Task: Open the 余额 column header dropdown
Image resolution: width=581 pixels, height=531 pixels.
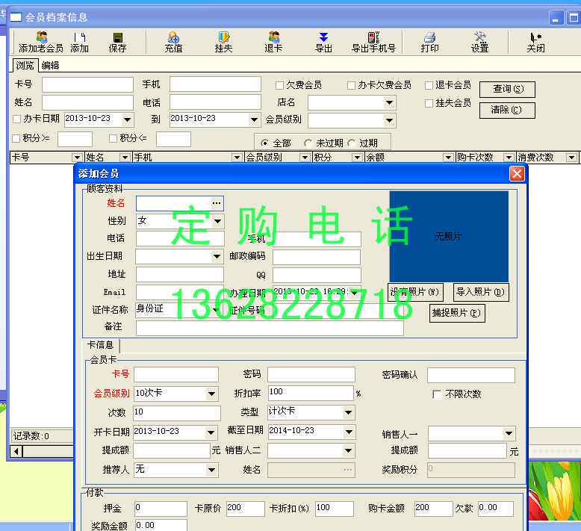Action: coord(448,158)
